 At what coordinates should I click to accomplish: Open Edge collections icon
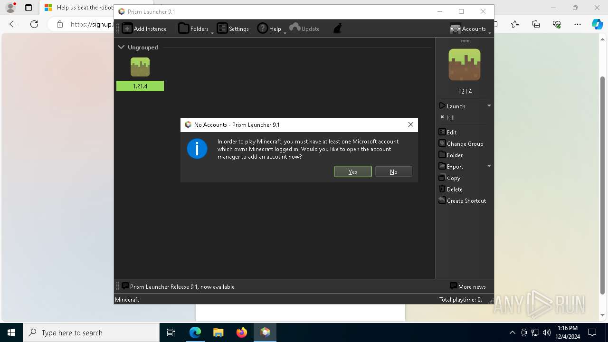[x=536, y=24]
